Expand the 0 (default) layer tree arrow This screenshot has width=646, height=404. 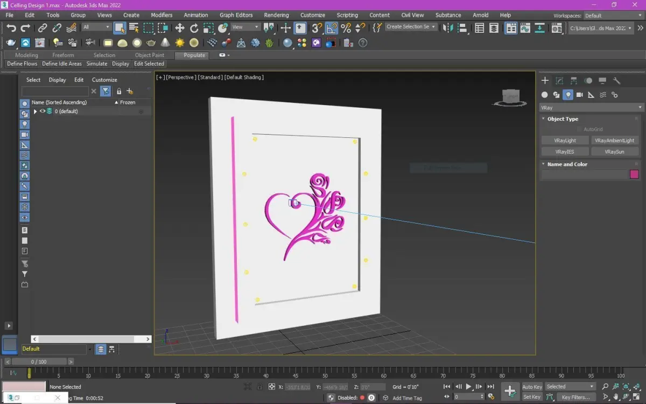pyautogui.click(x=35, y=111)
